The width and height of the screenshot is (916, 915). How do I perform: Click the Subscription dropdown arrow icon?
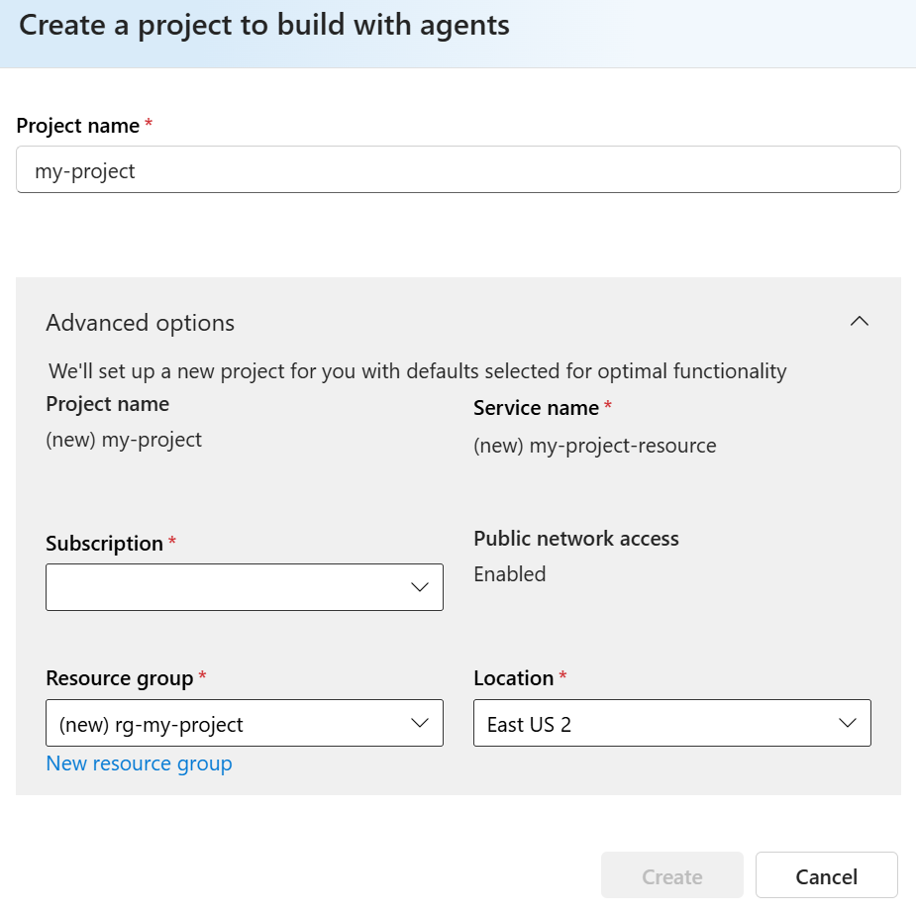tap(420, 587)
